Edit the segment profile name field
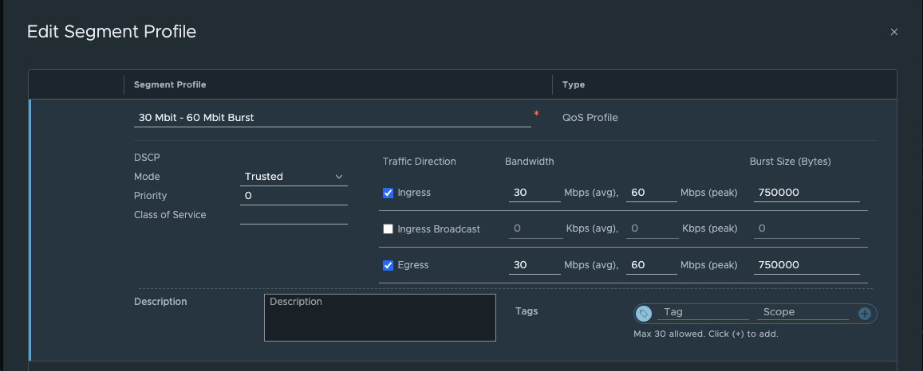 pos(333,117)
